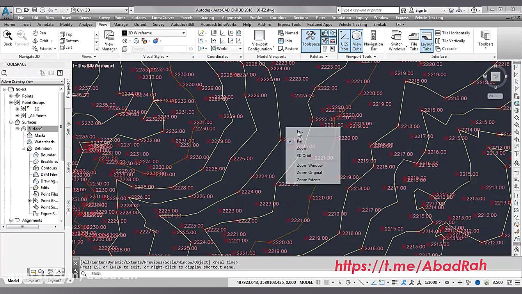Switch to the Layout1 tab

pos(33,281)
